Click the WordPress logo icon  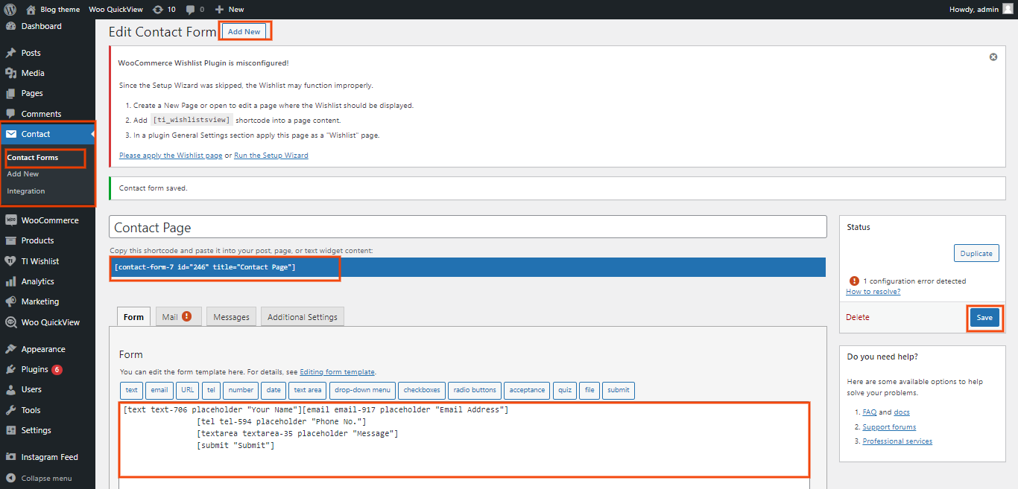pos(10,10)
